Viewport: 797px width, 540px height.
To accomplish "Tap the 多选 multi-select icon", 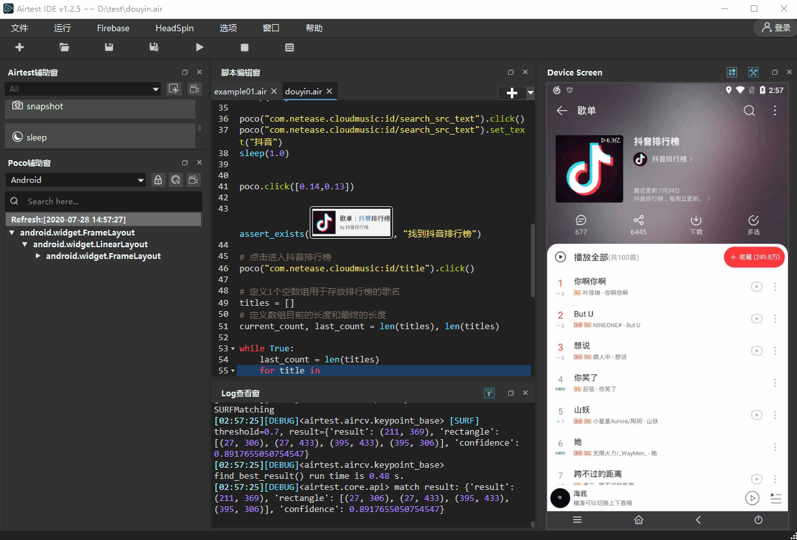I will (x=753, y=225).
